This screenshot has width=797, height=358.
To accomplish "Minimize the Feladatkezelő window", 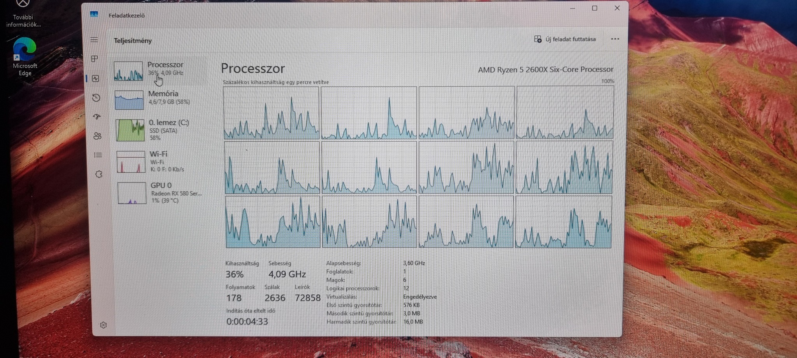I will [x=572, y=8].
